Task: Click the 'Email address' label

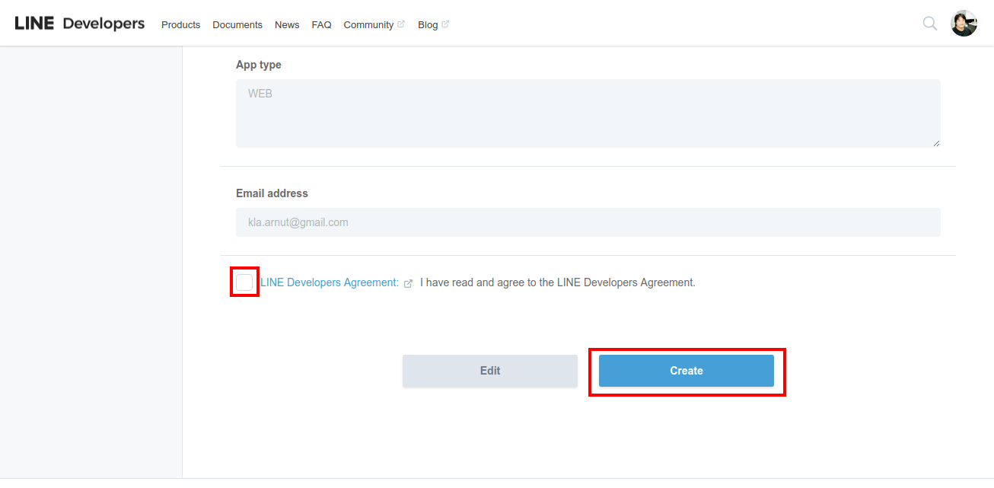Action: pos(272,193)
